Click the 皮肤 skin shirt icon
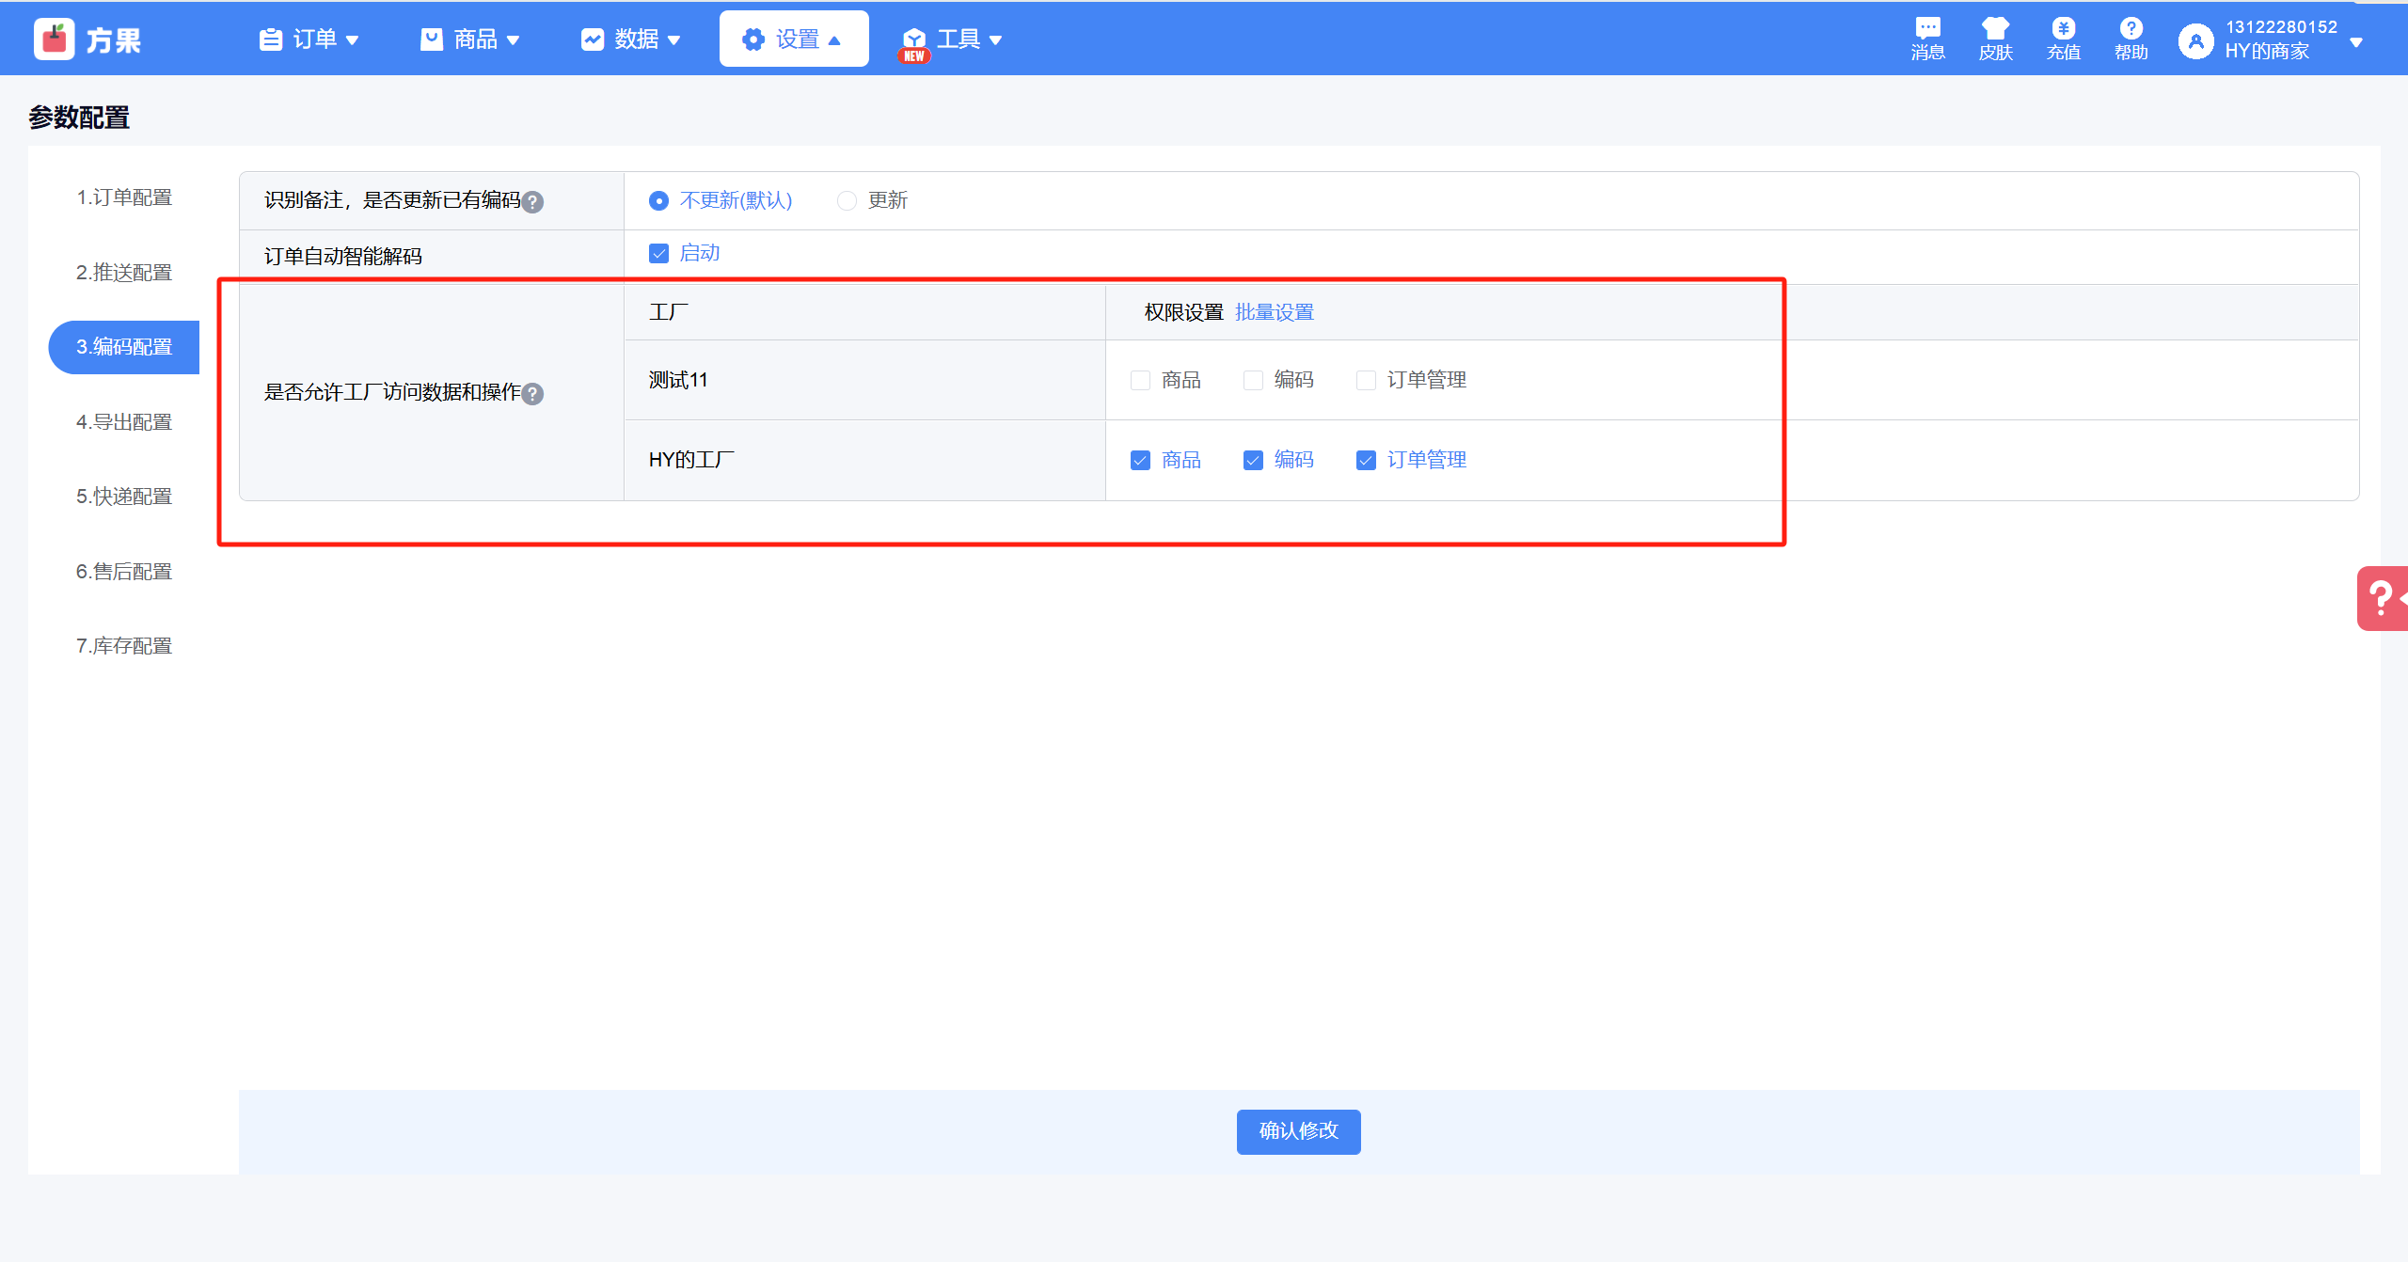Screen dimensions: 2408x1262 click(1995, 28)
